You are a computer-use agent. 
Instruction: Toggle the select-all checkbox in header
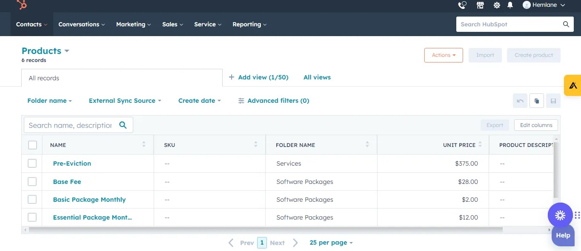[33, 145]
